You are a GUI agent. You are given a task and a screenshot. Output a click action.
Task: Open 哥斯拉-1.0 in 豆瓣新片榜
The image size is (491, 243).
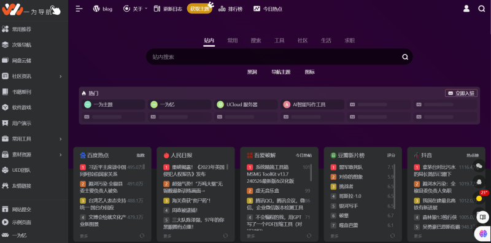[x=350, y=196]
